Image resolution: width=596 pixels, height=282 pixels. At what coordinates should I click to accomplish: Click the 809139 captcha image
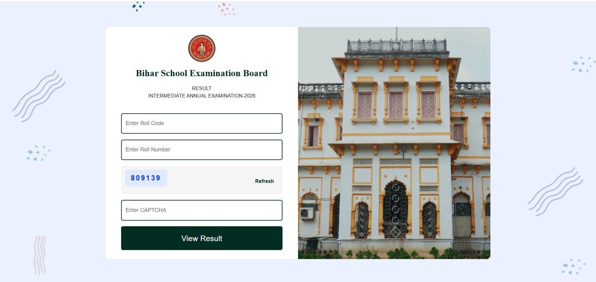pyautogui.click(x=146, y=178)
